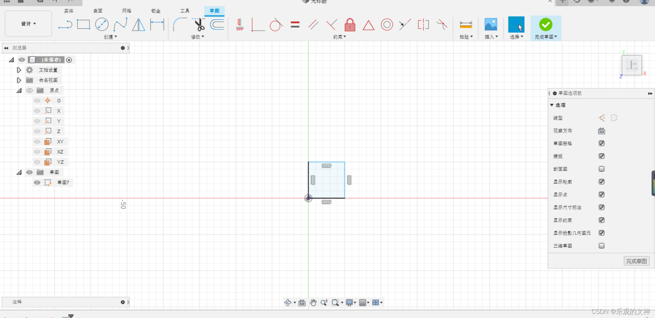655x318 pixels.
Task: Select the Rectangle sketch tool
Action: tap(83, 25)
